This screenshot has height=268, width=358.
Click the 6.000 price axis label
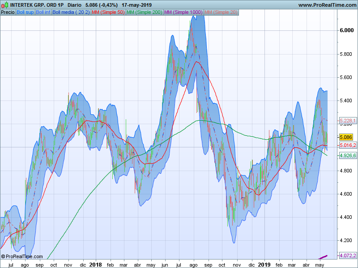point(346,30)
